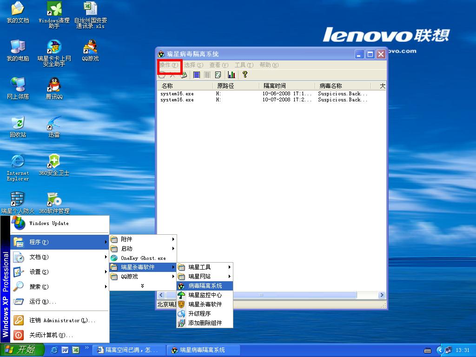476x357 pixels.
Task: Select the 自治州国资委通讯录.xls file icon
Action: coord(91,15)
